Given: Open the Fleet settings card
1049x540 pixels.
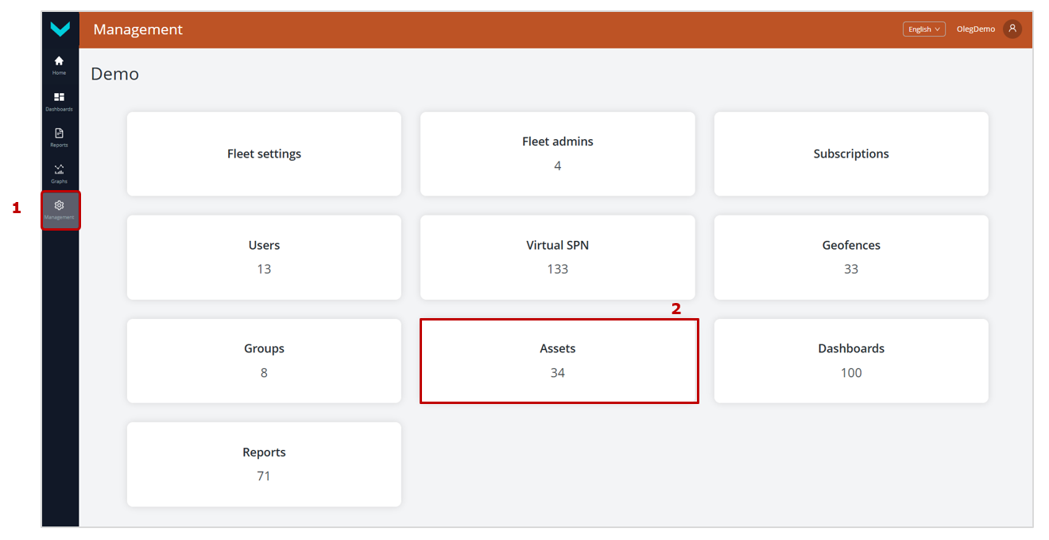Looking at the screenshot, I should click(x=264, y=153).
